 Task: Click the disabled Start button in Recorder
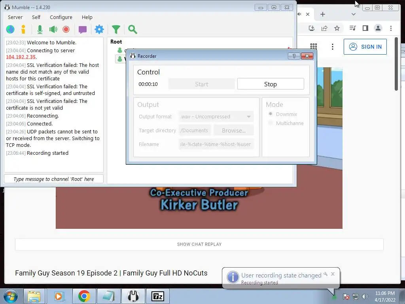click(x=201, y=84)
